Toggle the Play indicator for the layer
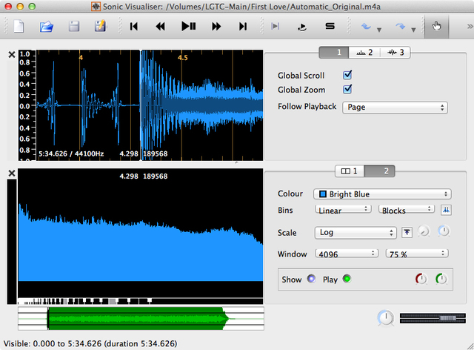This screenshot has width=474, height=350. [x=346, y=280]
